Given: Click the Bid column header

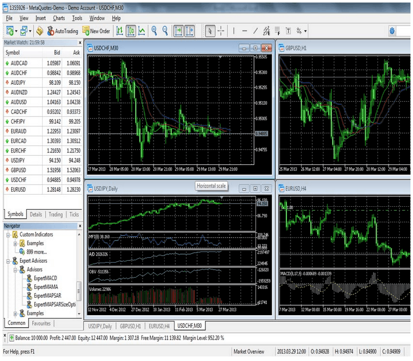Looking at the screenshot, I should pos(57,52).
